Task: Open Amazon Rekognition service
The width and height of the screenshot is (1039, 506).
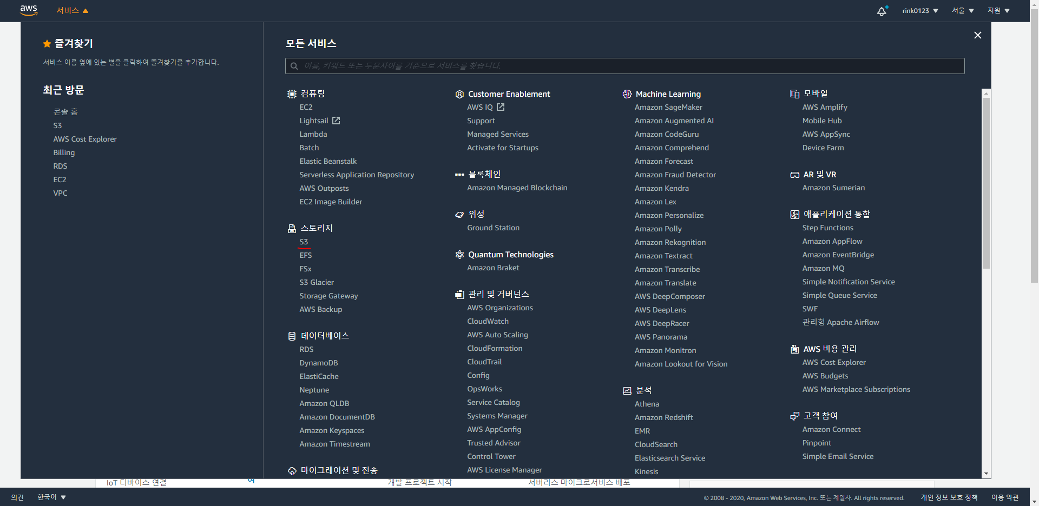Action: click(x=670, y=242)
